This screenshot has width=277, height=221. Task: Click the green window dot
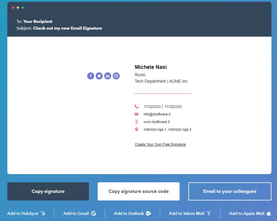click(x=23, y=8)
